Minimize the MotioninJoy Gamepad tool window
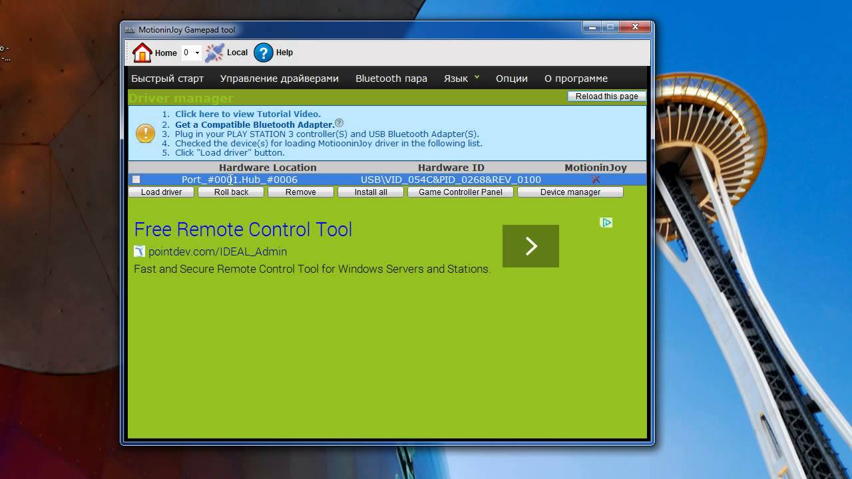This screenshot has width=852, height=479. point(592,27)
